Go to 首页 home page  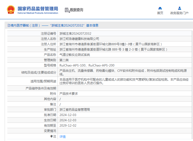[x=160, y=13]
